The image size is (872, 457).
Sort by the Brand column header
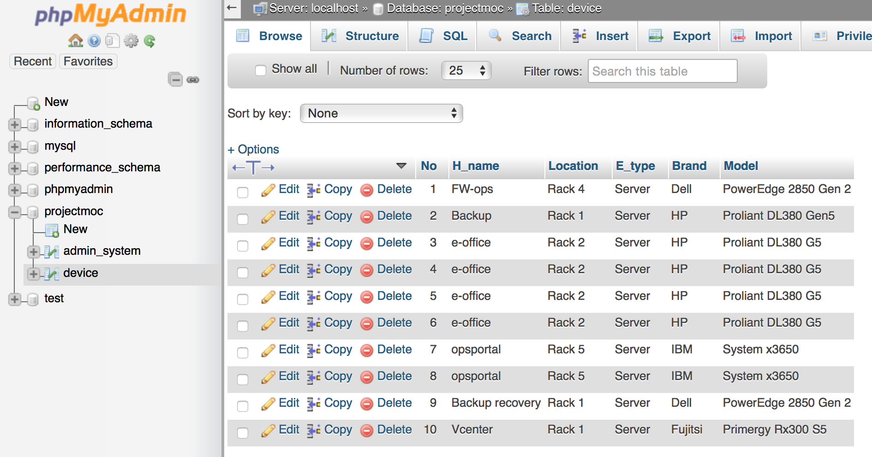[689, 166]
